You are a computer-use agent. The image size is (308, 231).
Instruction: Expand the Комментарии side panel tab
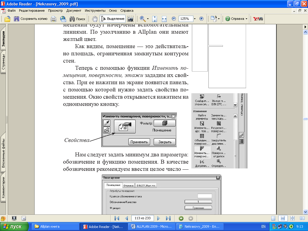3,187
